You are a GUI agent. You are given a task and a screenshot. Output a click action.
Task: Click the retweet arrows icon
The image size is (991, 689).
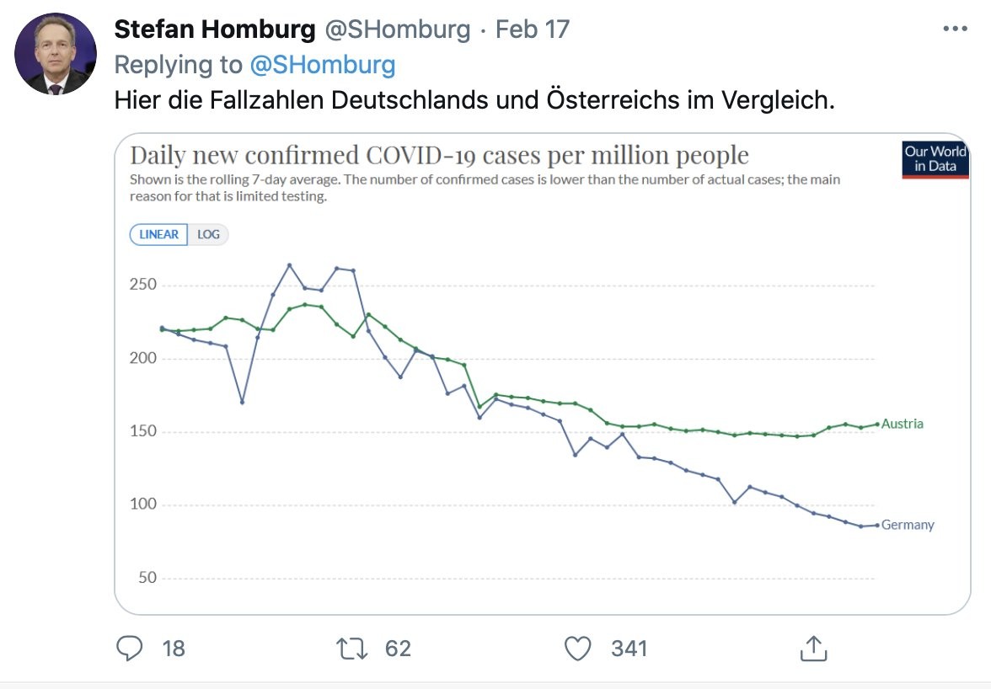pyautogui.click(x=352, y=648)
